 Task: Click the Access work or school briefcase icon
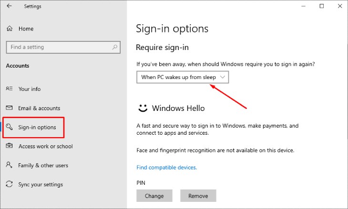tap(9, 146)
